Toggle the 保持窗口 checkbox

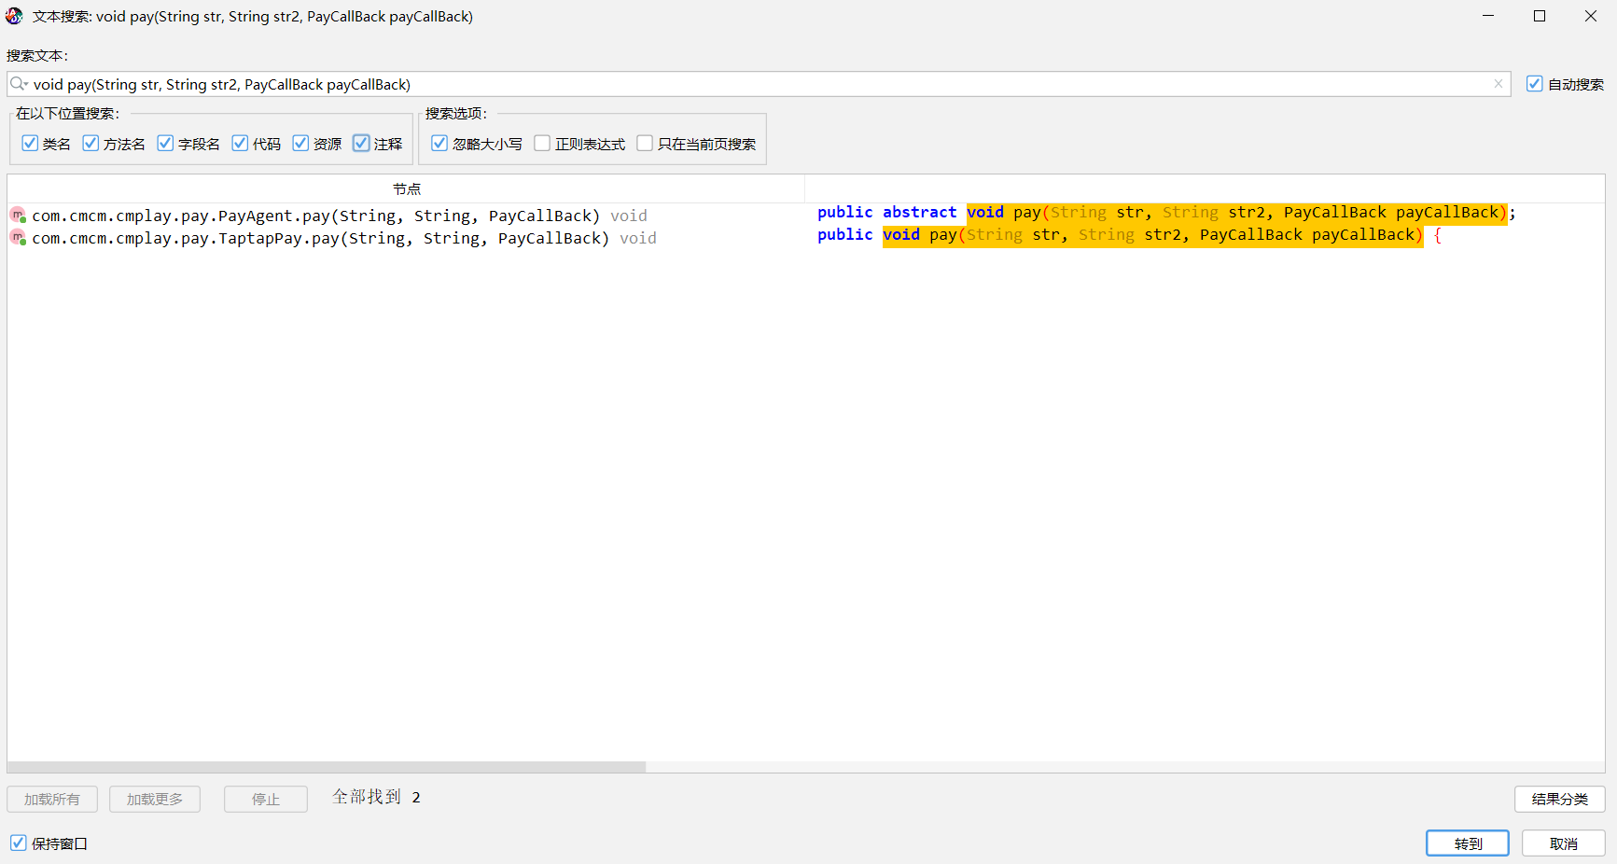tap(19, 843)
